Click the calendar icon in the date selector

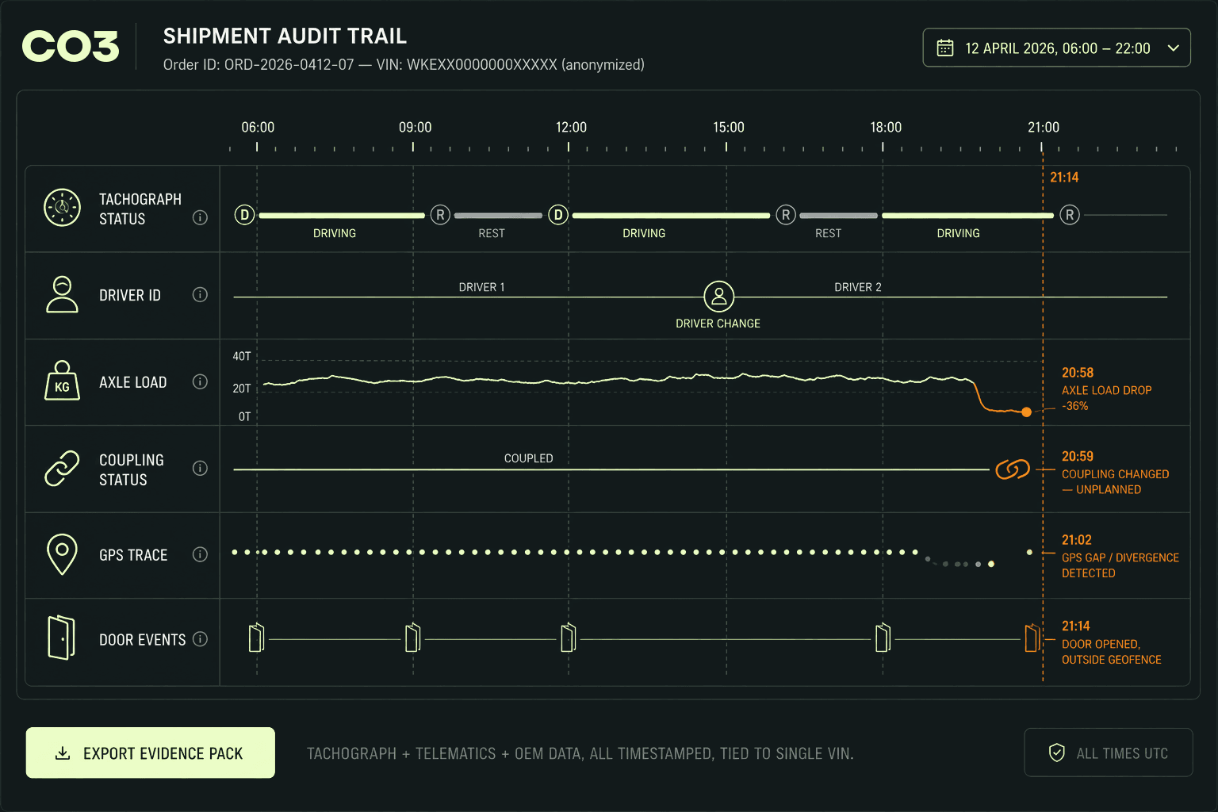[945, 48]
